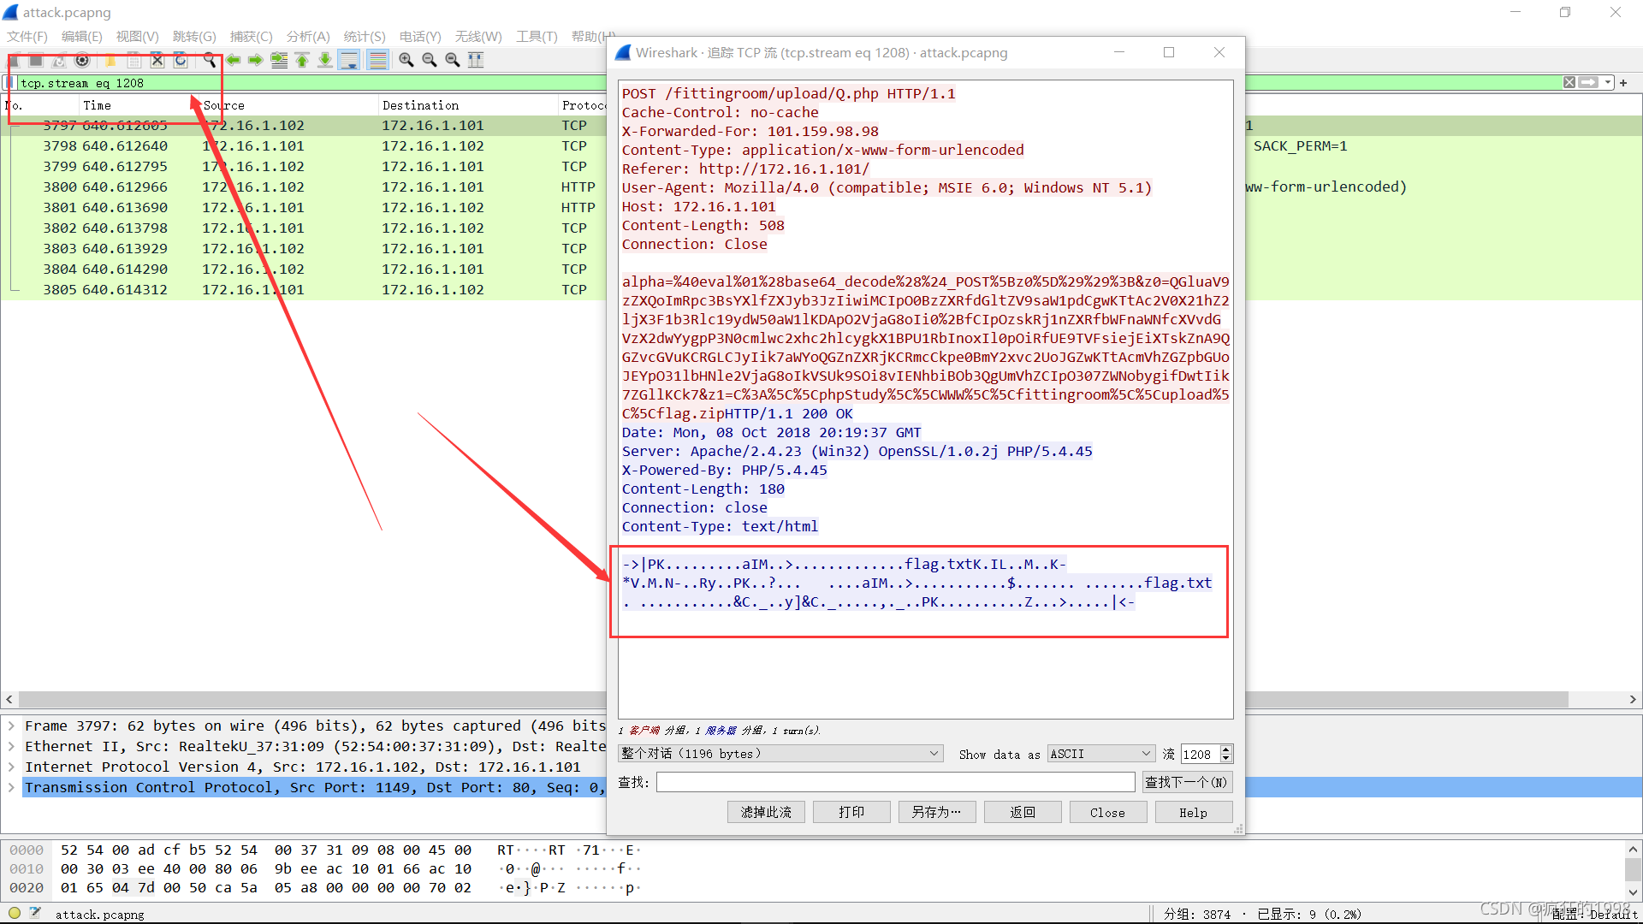Save the capture file via toolbar icon

pos(133,60)
